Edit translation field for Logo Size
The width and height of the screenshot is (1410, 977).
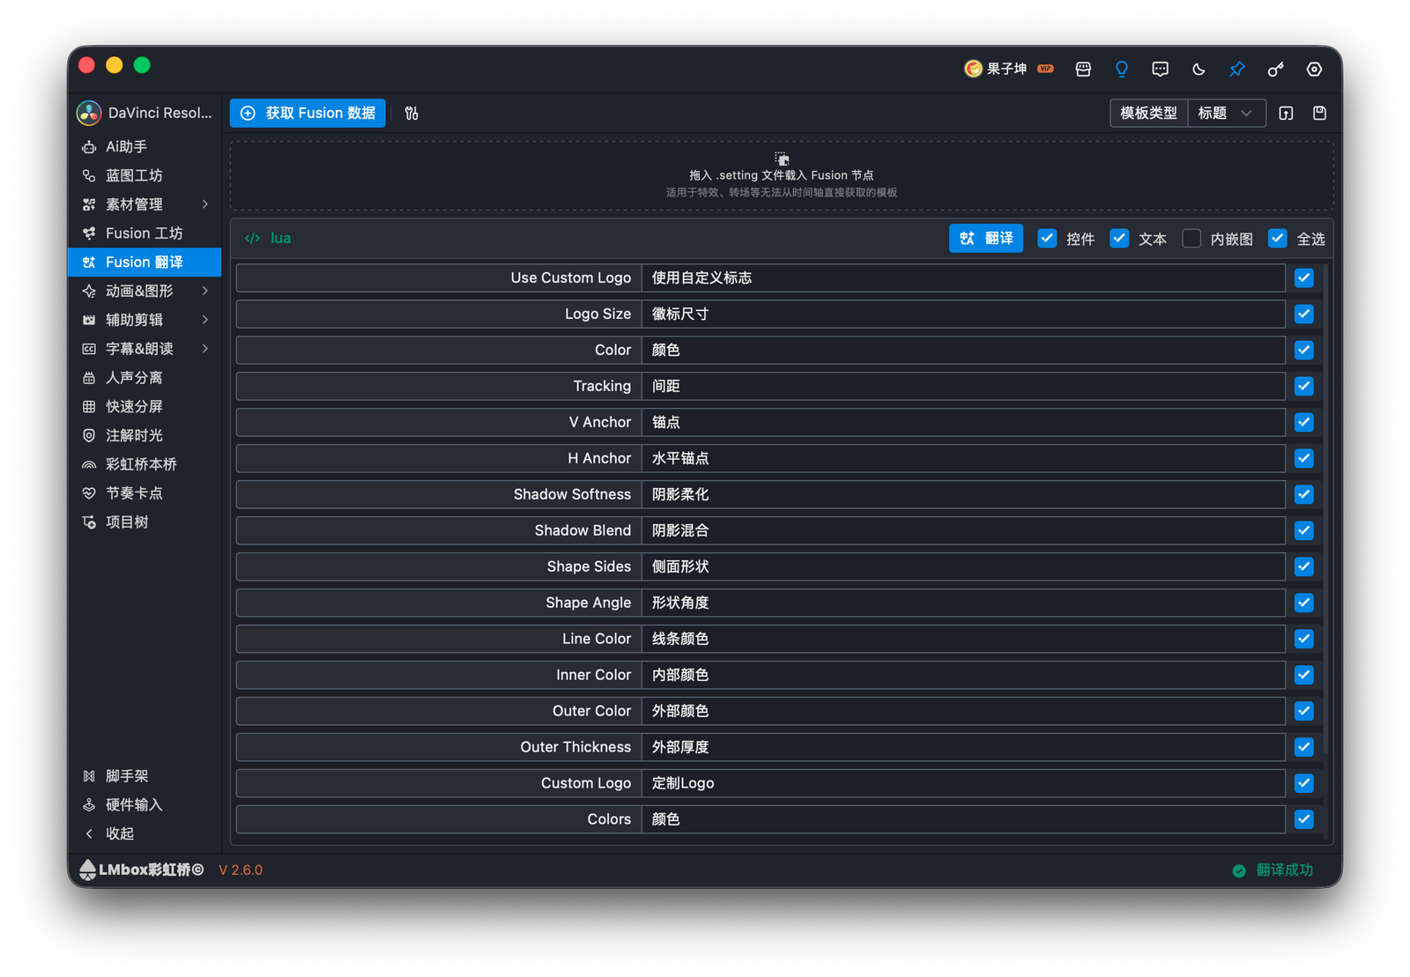963,314
